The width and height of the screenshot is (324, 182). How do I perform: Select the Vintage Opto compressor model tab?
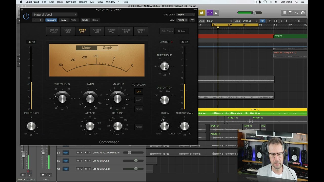pos(140,31)
